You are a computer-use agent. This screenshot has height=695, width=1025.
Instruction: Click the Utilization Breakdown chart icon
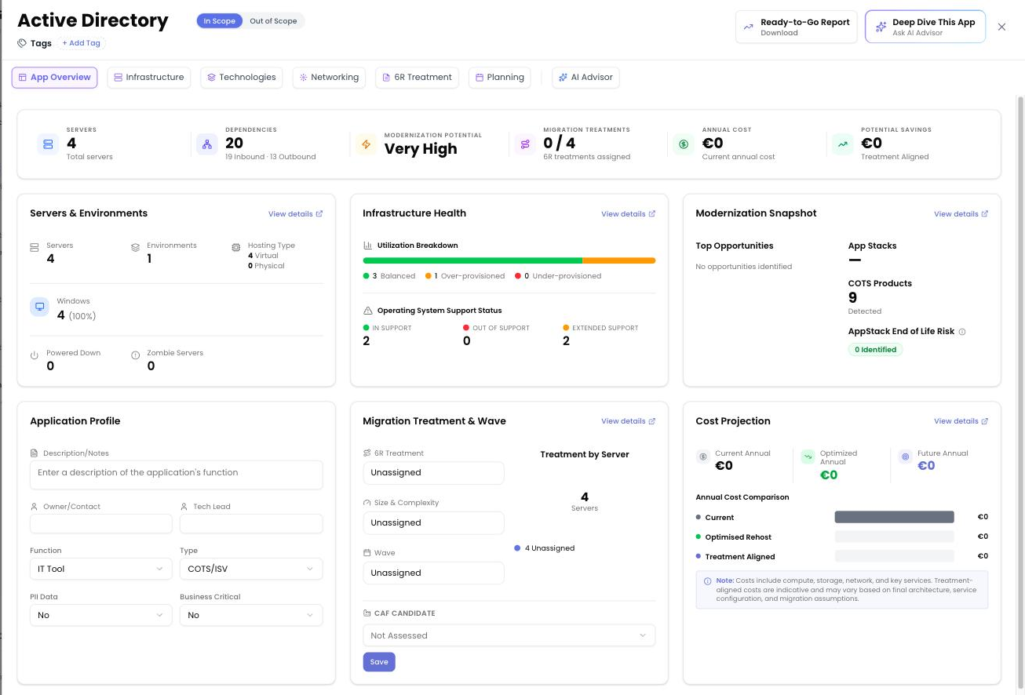tap(367, 246)
